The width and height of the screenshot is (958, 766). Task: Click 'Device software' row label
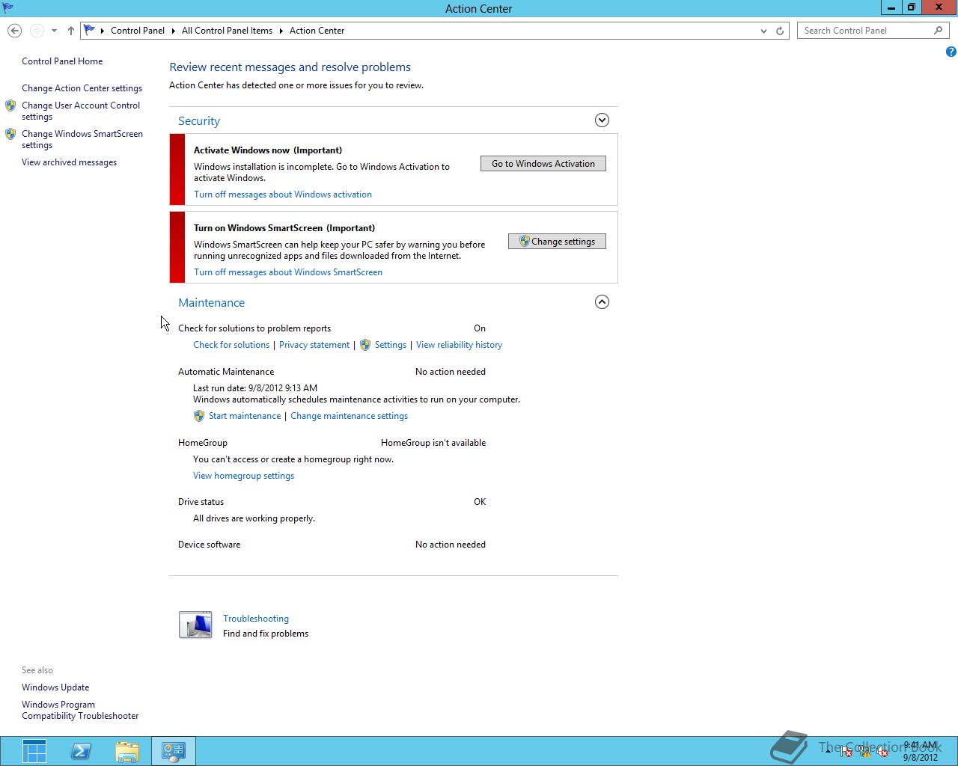click(x=210, y=545)
